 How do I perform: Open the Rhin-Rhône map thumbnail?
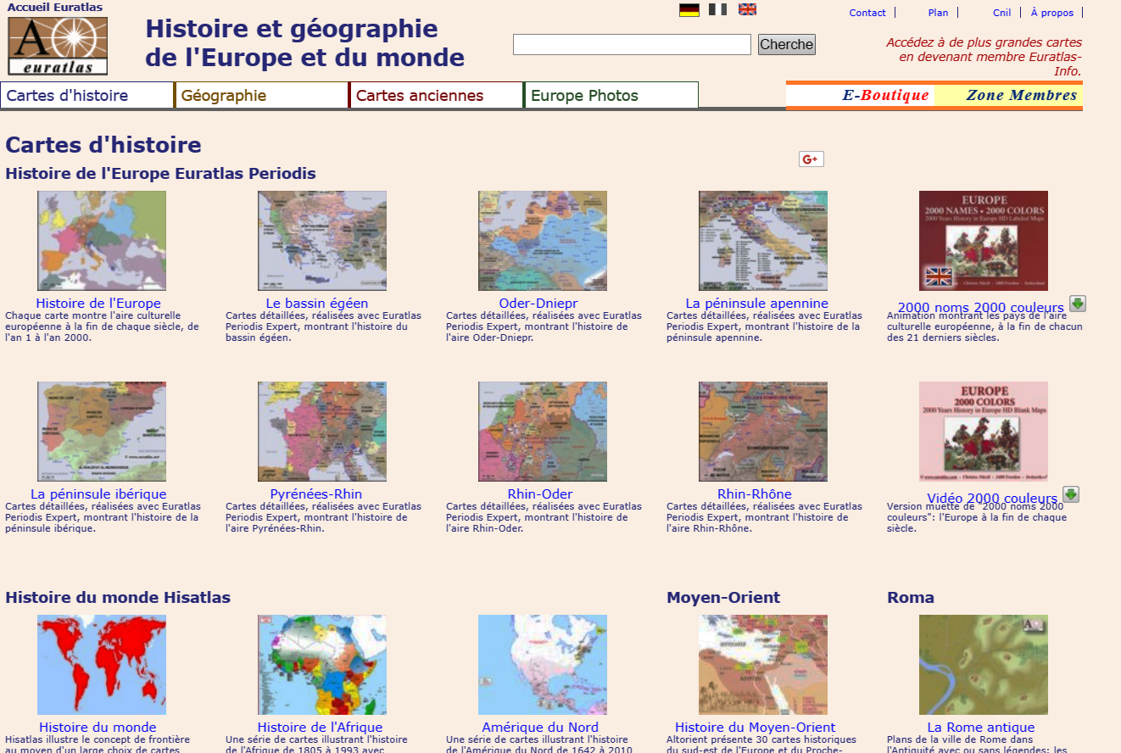(763, 432)
